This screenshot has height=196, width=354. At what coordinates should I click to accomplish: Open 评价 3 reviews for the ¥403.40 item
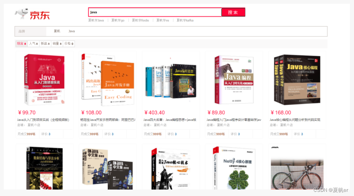click(172, 134)
